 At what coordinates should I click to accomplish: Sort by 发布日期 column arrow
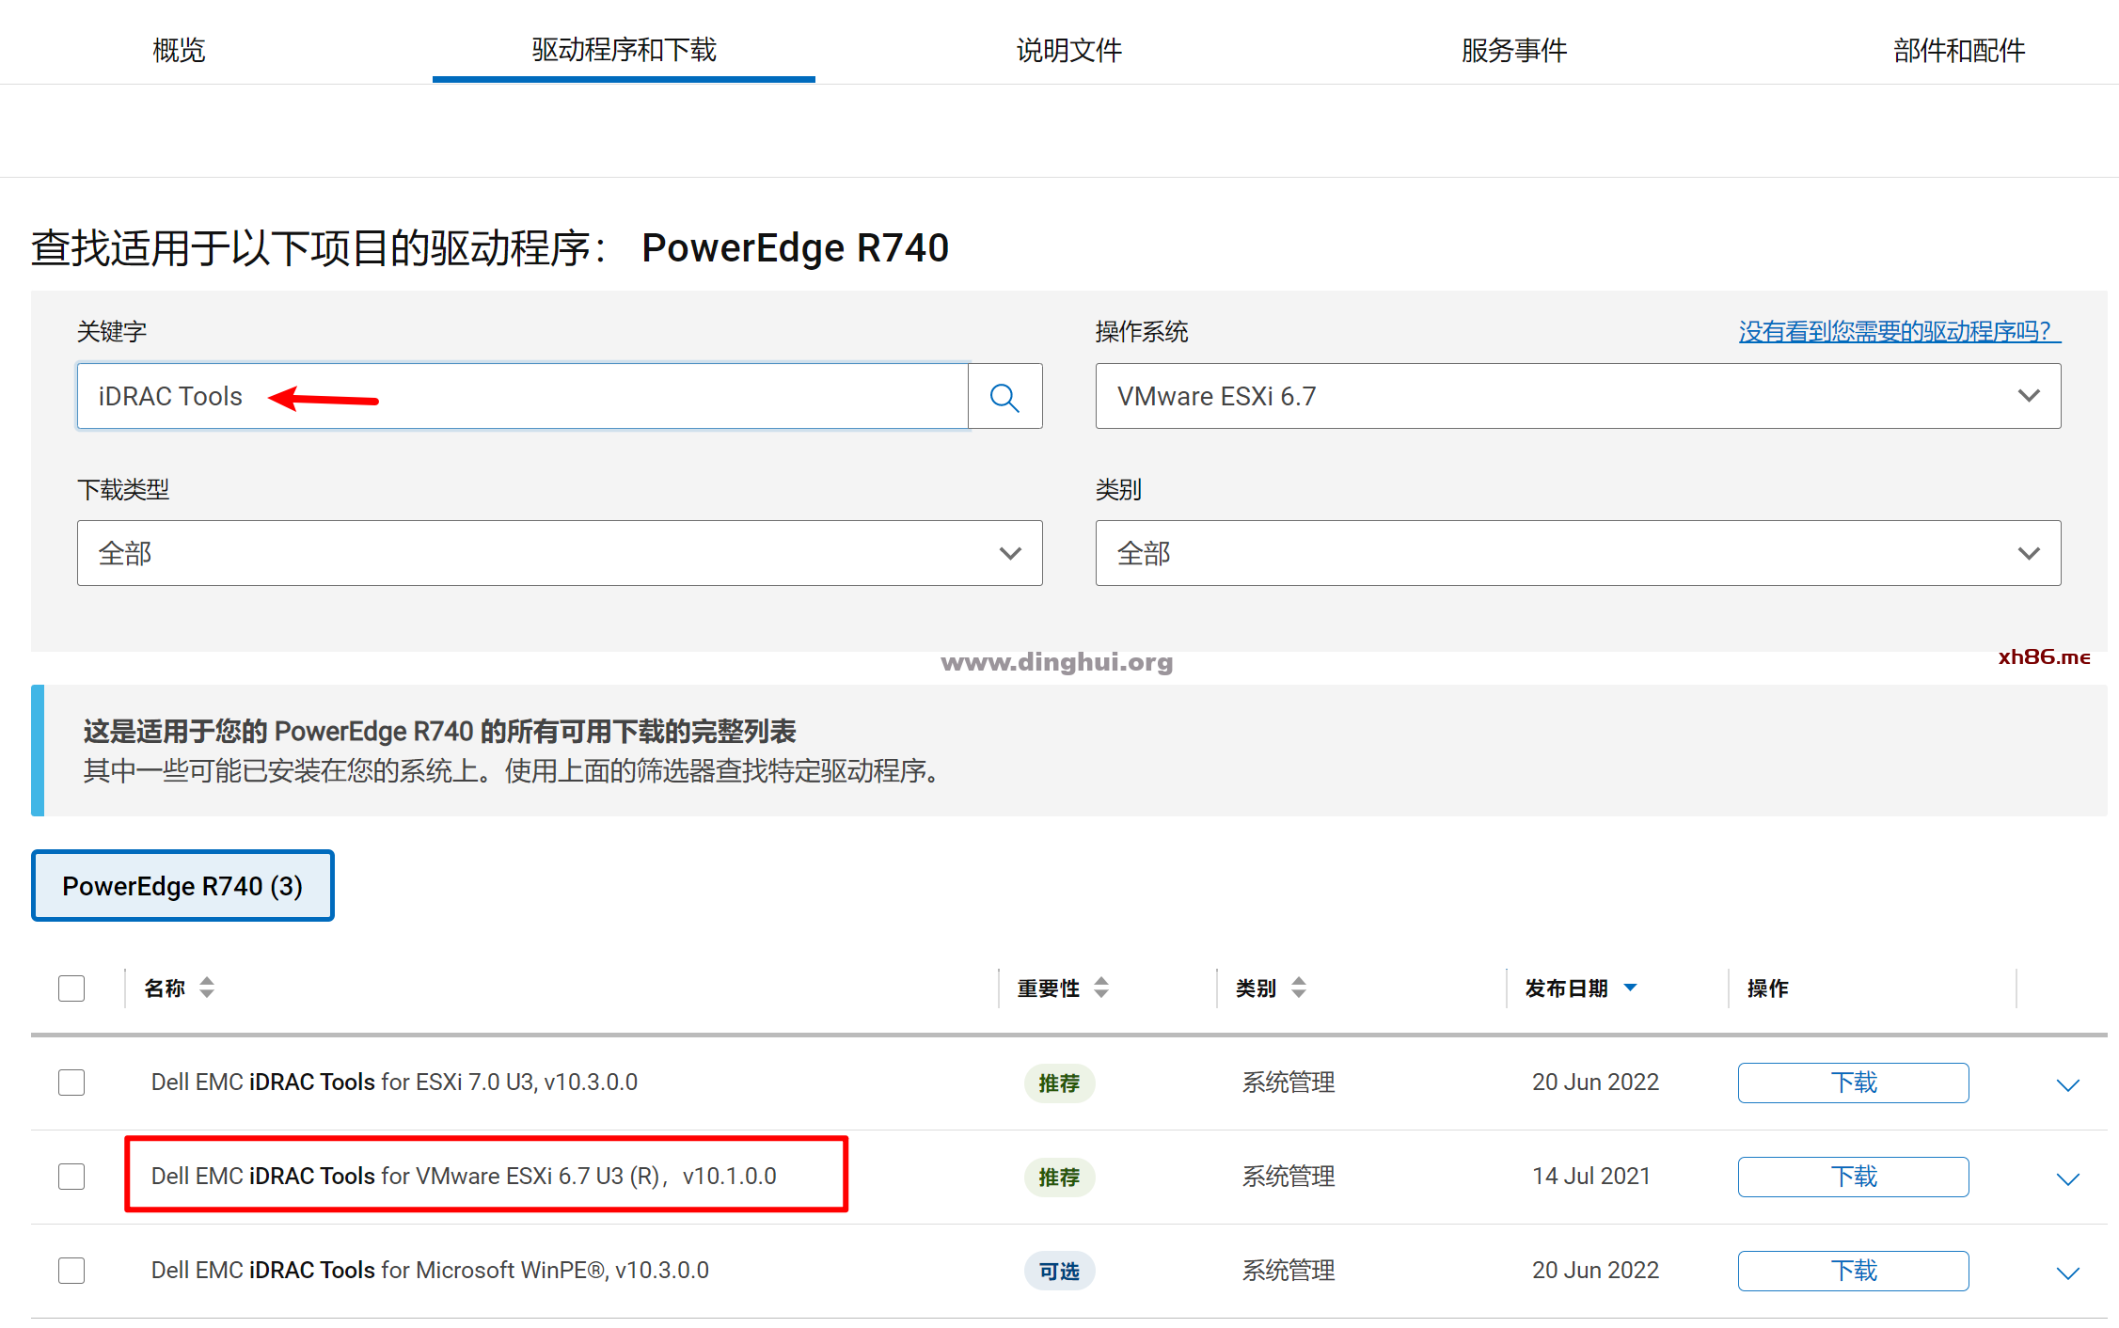point(1631,988)
